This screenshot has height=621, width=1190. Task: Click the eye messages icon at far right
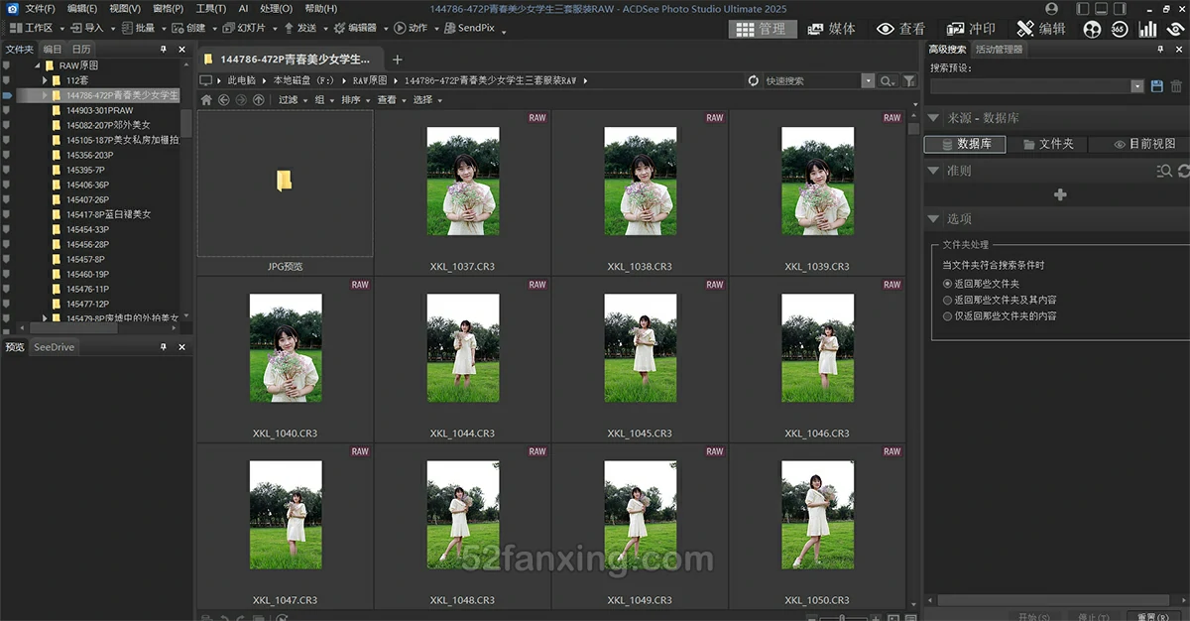point(1176,29)
